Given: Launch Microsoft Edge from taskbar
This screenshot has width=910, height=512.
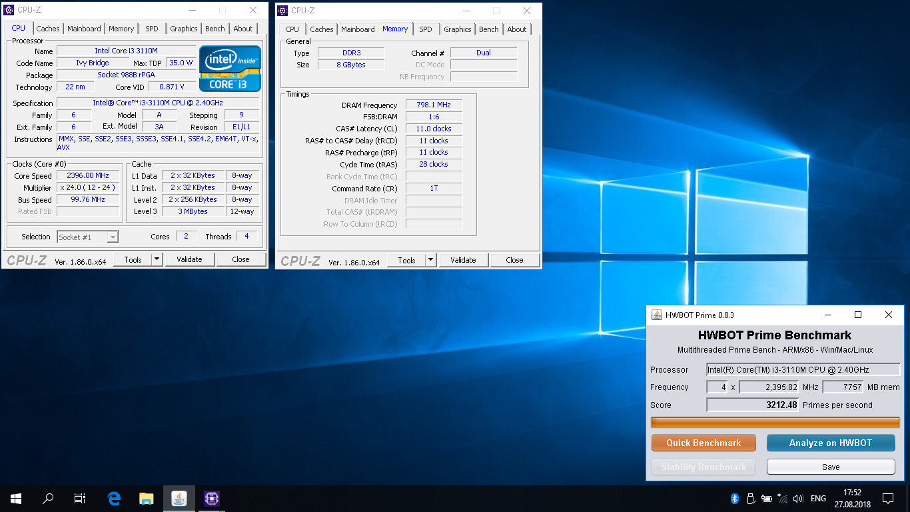Looking at the screenshot, I should [114, 498].
